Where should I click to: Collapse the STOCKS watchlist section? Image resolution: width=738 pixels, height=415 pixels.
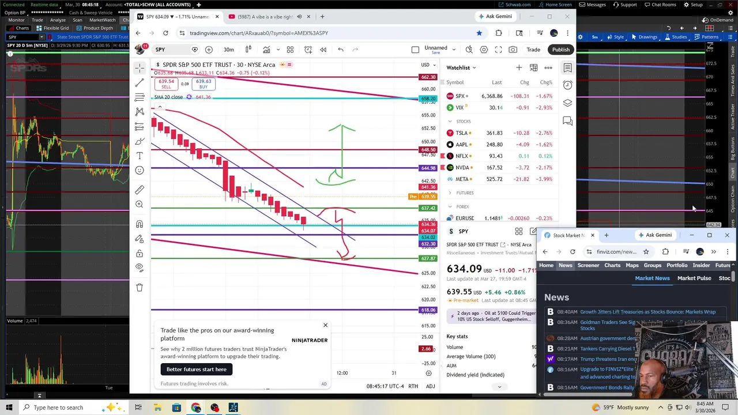click(450, 122)
